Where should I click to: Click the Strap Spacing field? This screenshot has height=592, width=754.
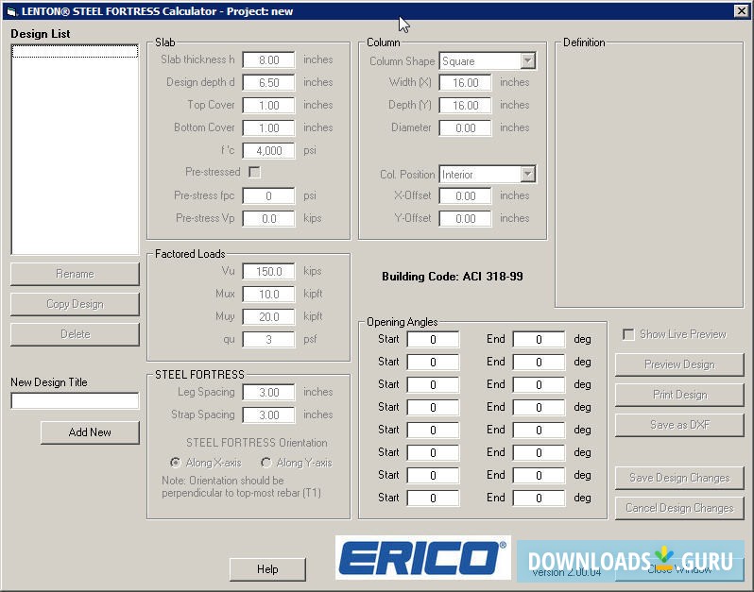[x=268, y=415]
